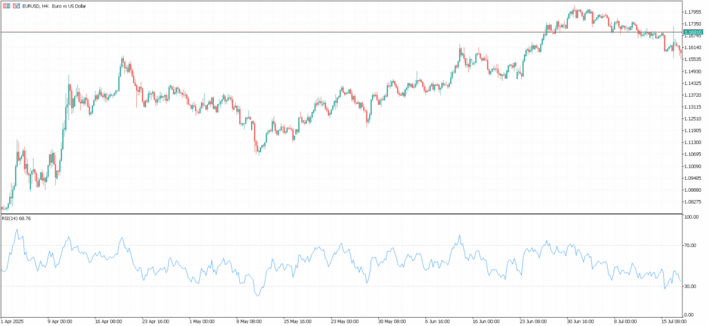Click the 1.10090 price axis label
Viewport: 708px width, 326px height.
tap(693, 166)
